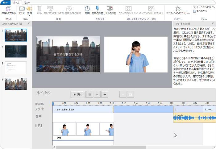Switch to the ビュー tab
Image resolution: width=216 pixels, height=149 pixels.
27,2
